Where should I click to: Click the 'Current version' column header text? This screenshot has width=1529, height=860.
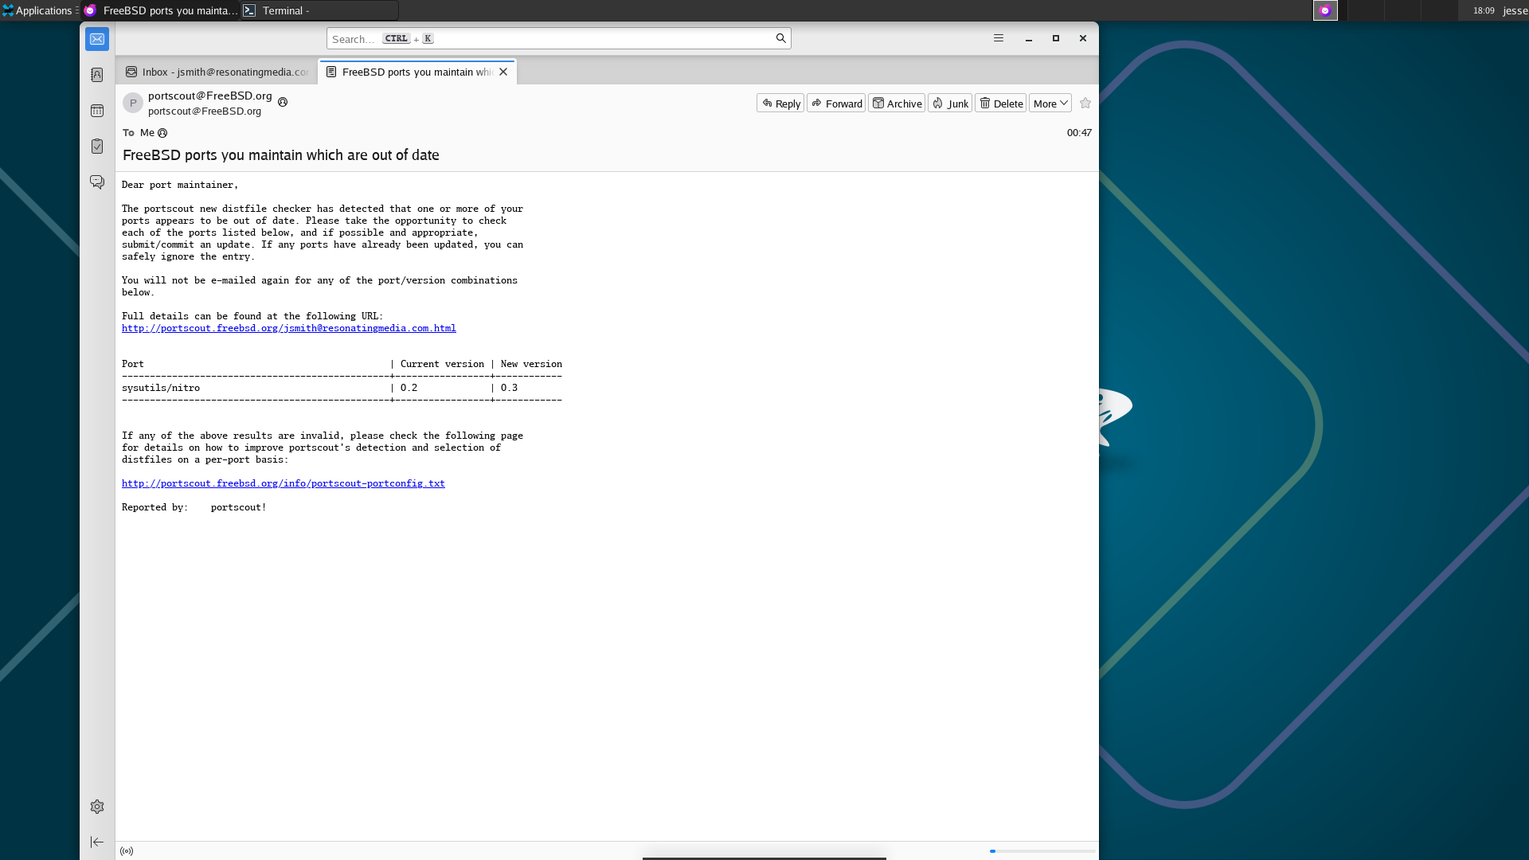(442, 364)
